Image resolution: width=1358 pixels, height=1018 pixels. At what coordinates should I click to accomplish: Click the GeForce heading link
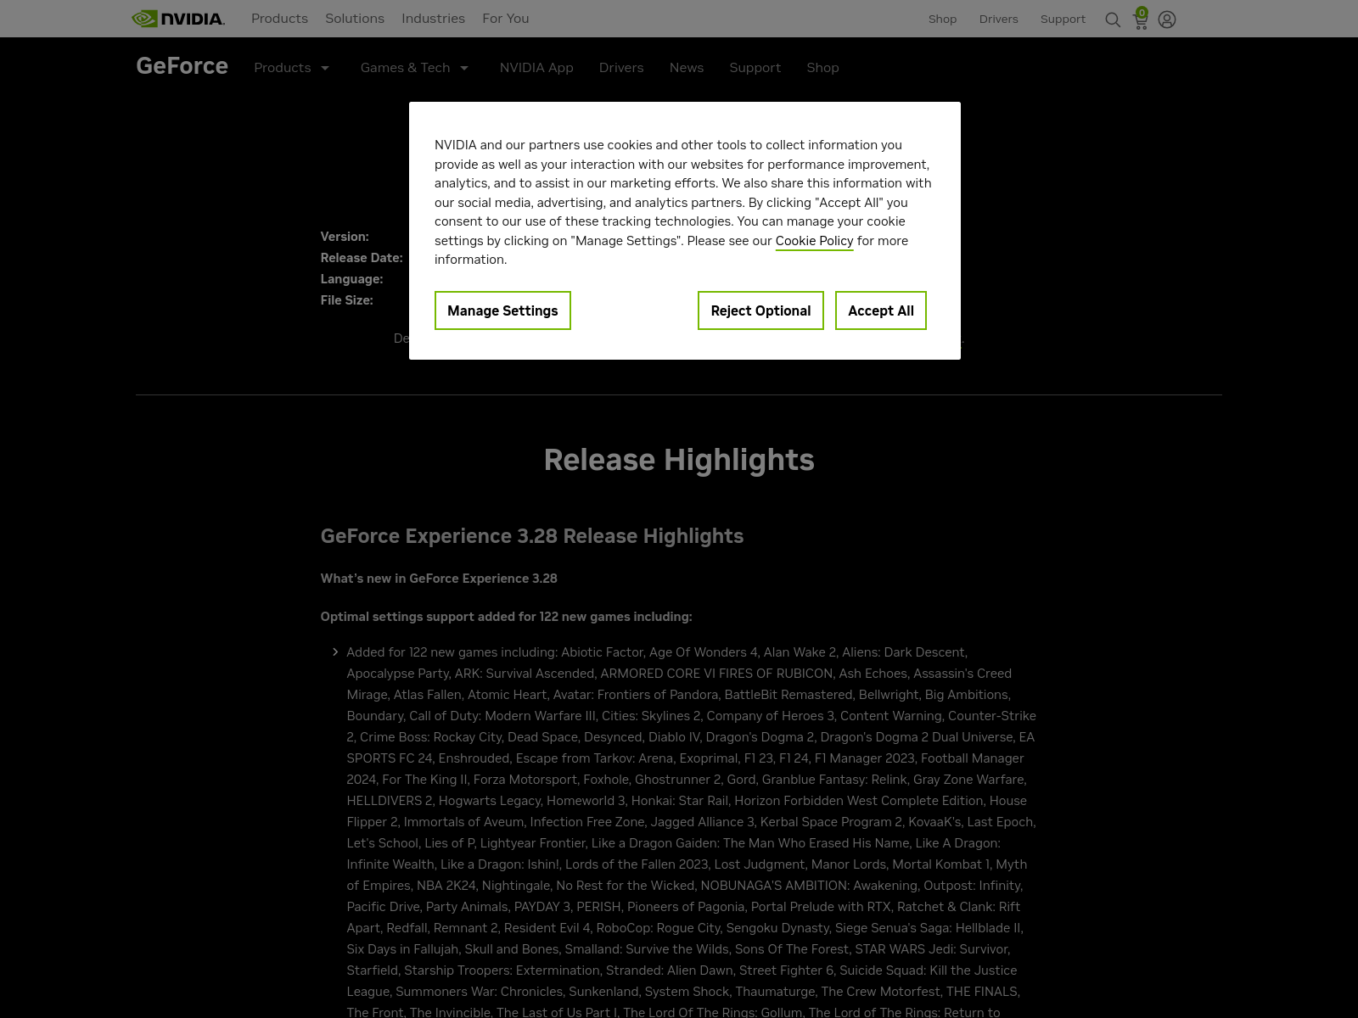pyautogui.click(x=182, y=66)
